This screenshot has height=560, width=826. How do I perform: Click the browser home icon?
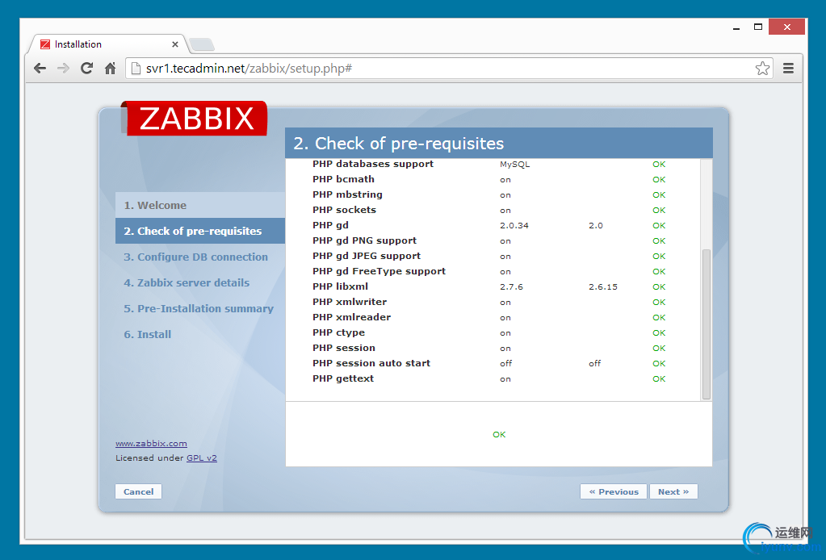coord(109,68)
